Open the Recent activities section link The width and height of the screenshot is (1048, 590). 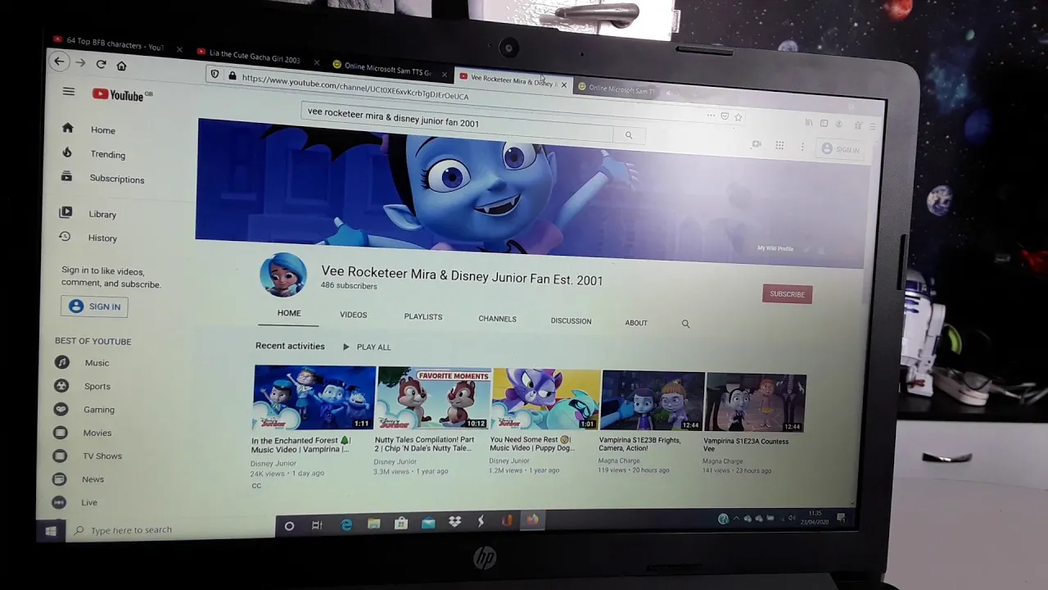(x=290, y=346)
